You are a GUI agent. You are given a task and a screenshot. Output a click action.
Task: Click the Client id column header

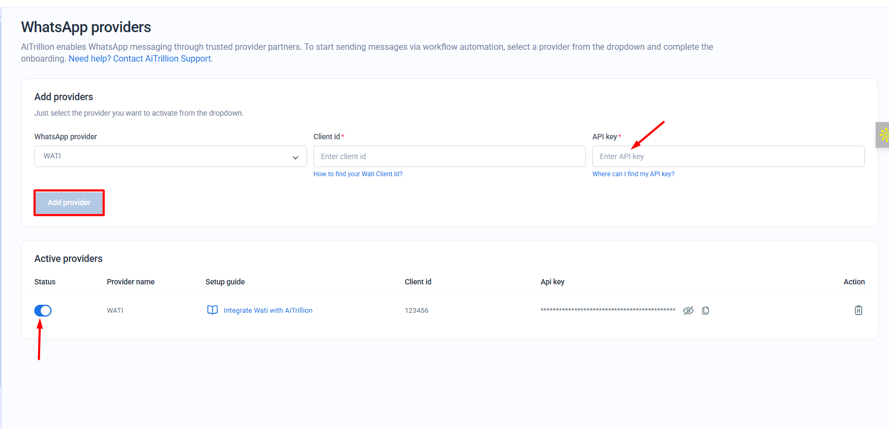(418, 282)
